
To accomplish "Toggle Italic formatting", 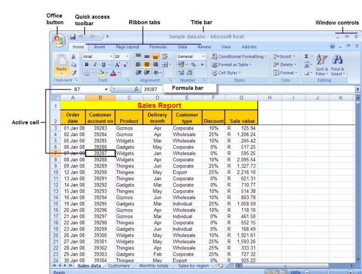I will [x=95, y=65].
